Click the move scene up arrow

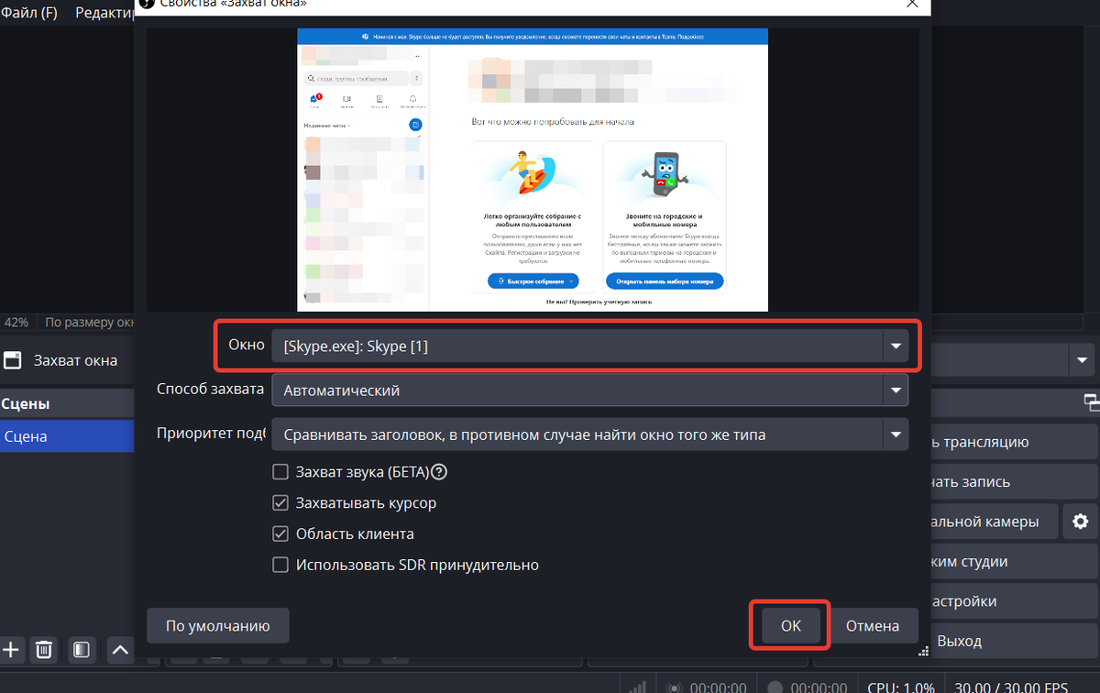pyautogui.click(x=120, y=650)
